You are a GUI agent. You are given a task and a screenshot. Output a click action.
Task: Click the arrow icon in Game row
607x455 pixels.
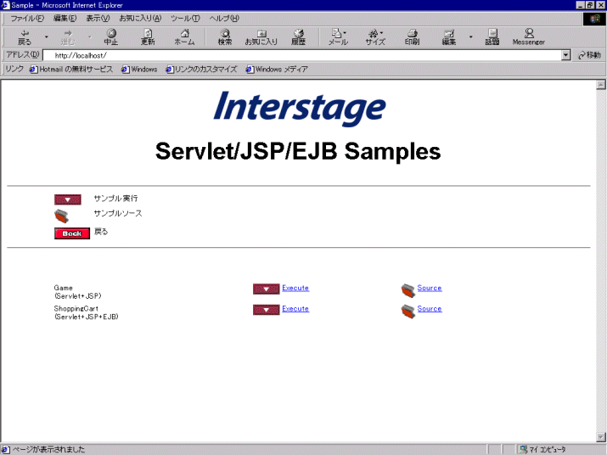click(x=267, y=289)
